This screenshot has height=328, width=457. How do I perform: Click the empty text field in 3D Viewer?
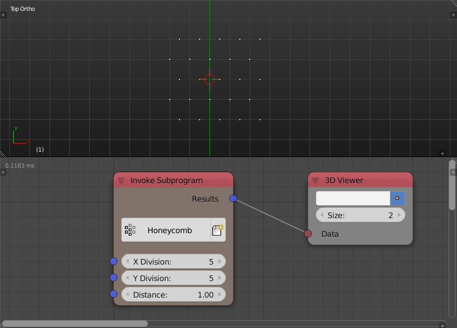(353, 198)
